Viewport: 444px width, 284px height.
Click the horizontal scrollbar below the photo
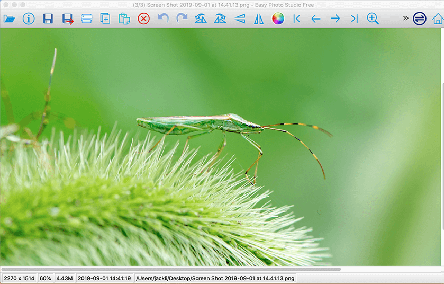pyautogui.click(x=170, y=269)
